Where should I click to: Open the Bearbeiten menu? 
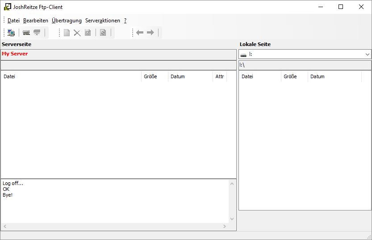click(x=36, y=21)
